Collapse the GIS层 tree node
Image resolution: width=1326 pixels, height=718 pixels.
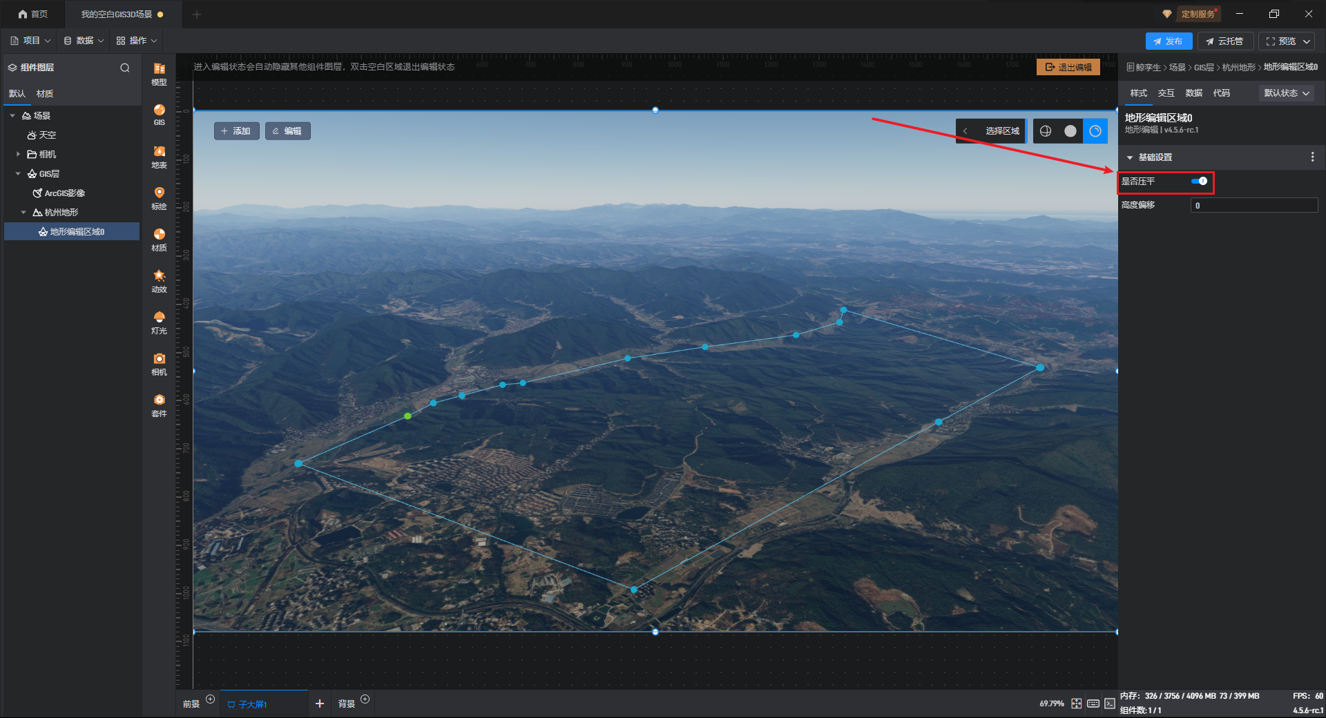tap(18, 174)
